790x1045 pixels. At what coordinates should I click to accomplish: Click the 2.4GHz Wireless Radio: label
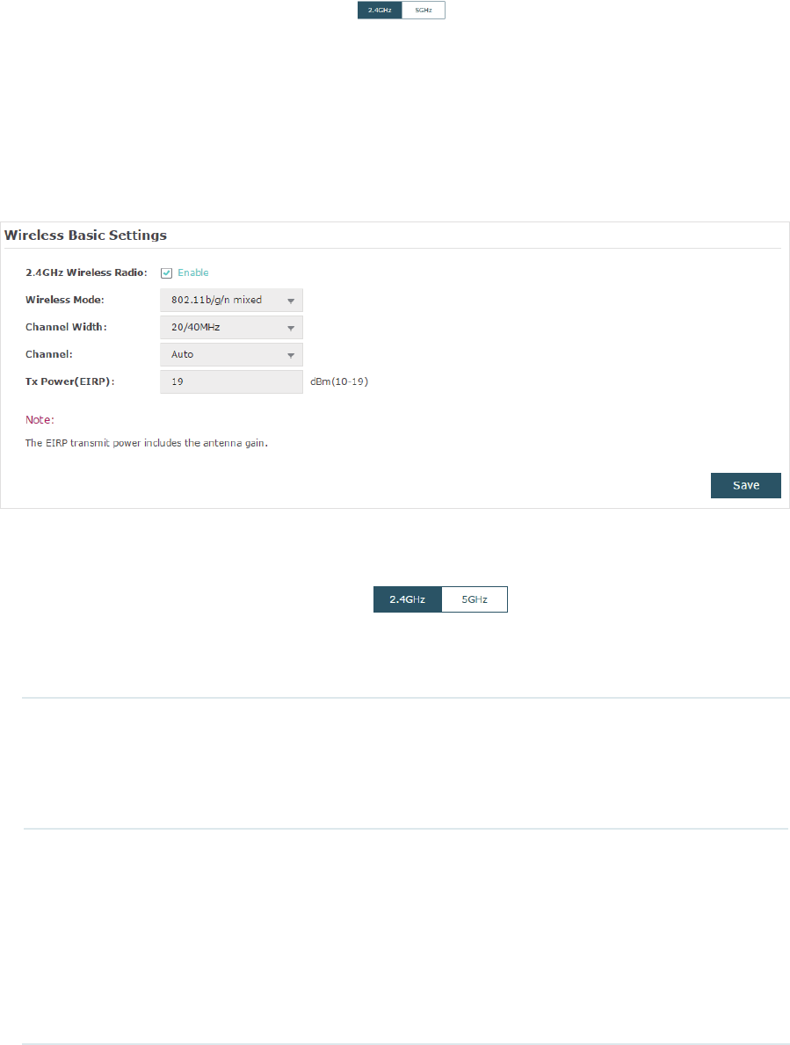[x=87, y=272]
